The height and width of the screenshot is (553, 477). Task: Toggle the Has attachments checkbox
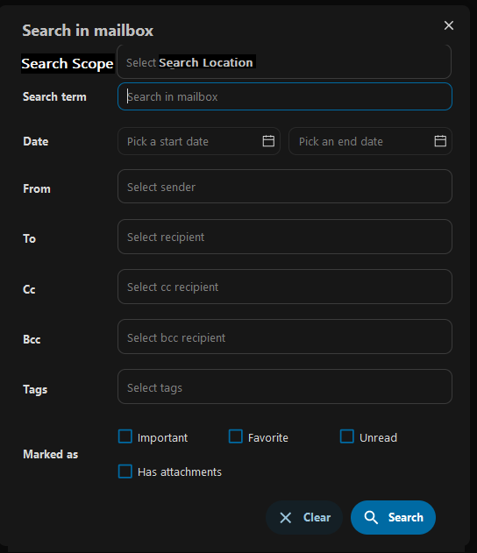click(x=125, y=471)
